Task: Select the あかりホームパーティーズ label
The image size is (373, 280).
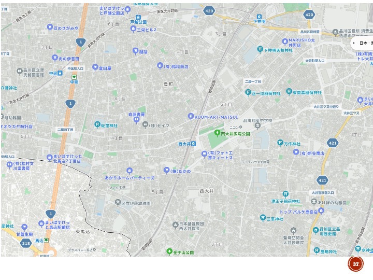Action: coord(130,178)
